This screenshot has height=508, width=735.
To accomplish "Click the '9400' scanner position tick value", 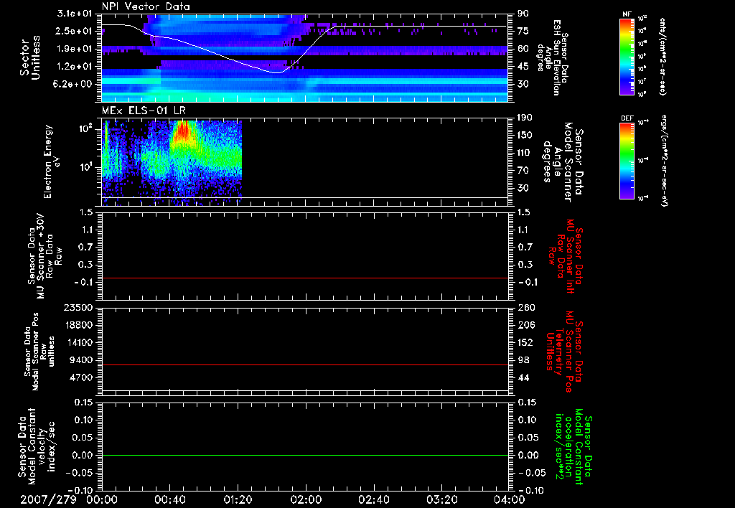I will 80,360.
